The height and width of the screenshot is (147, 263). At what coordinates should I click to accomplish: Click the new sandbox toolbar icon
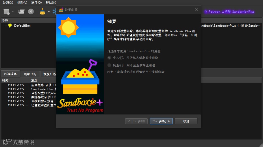coord(7,12)
